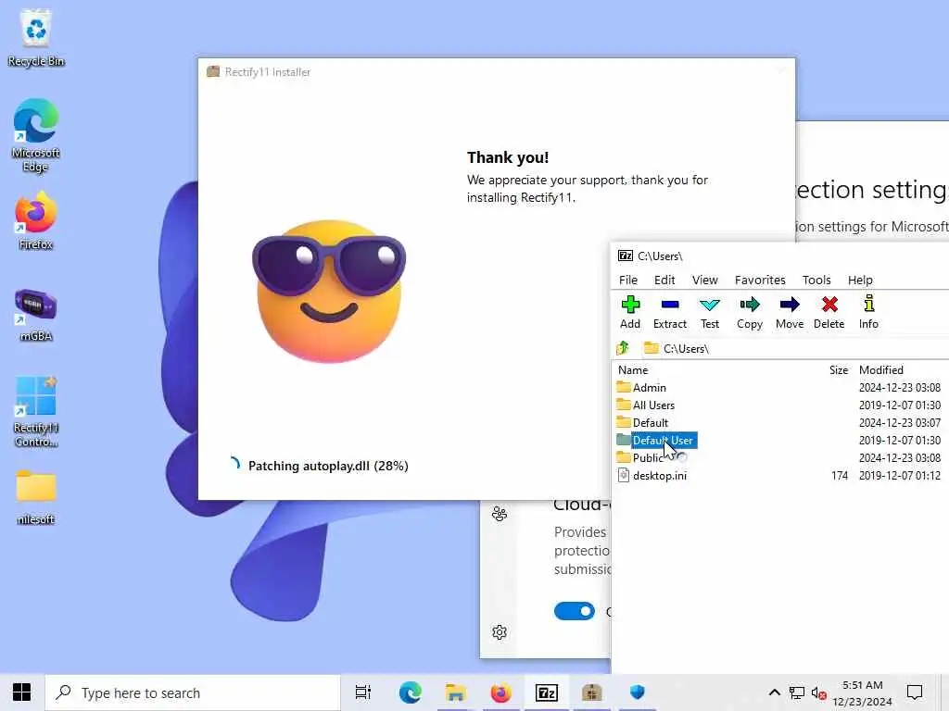Select the All Users folder row
The width and height of the screenshot is (949, 711).
point(781,405)
